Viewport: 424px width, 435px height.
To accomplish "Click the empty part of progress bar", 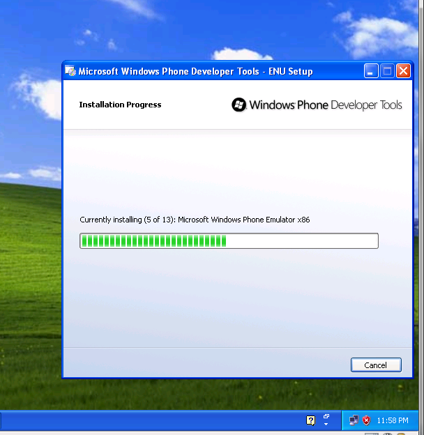I will 301,241.
